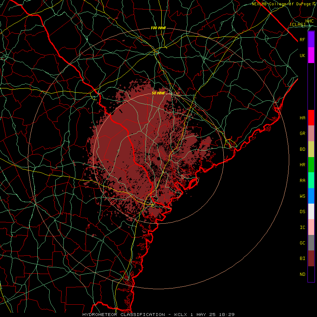Click the HA legend label
317x317 pixels.
tap(302, 118)
